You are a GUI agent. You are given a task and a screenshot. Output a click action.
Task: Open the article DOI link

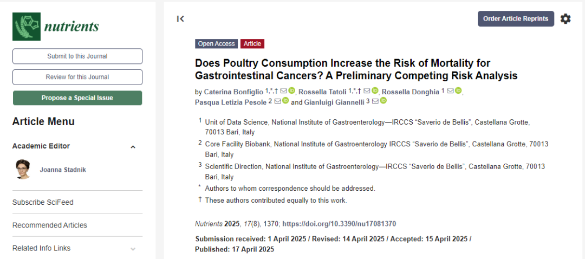point(339,224)
